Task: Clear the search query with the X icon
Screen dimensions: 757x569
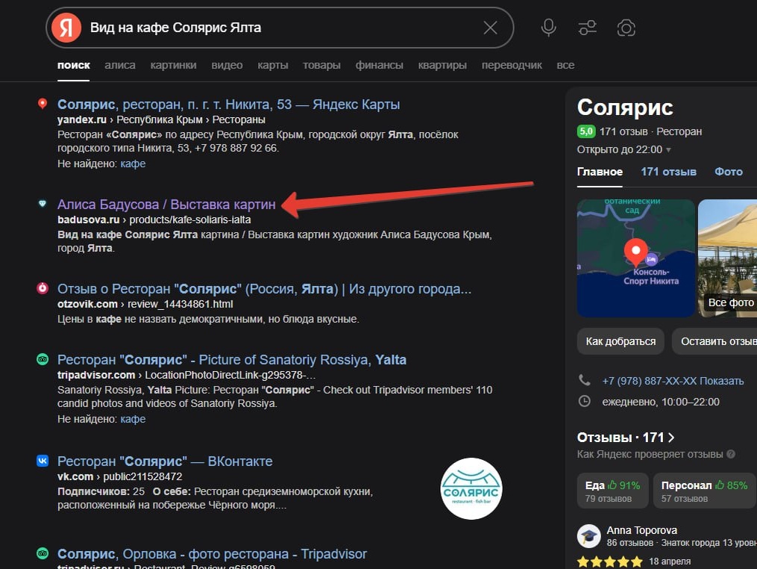Action: coord(490,28)
